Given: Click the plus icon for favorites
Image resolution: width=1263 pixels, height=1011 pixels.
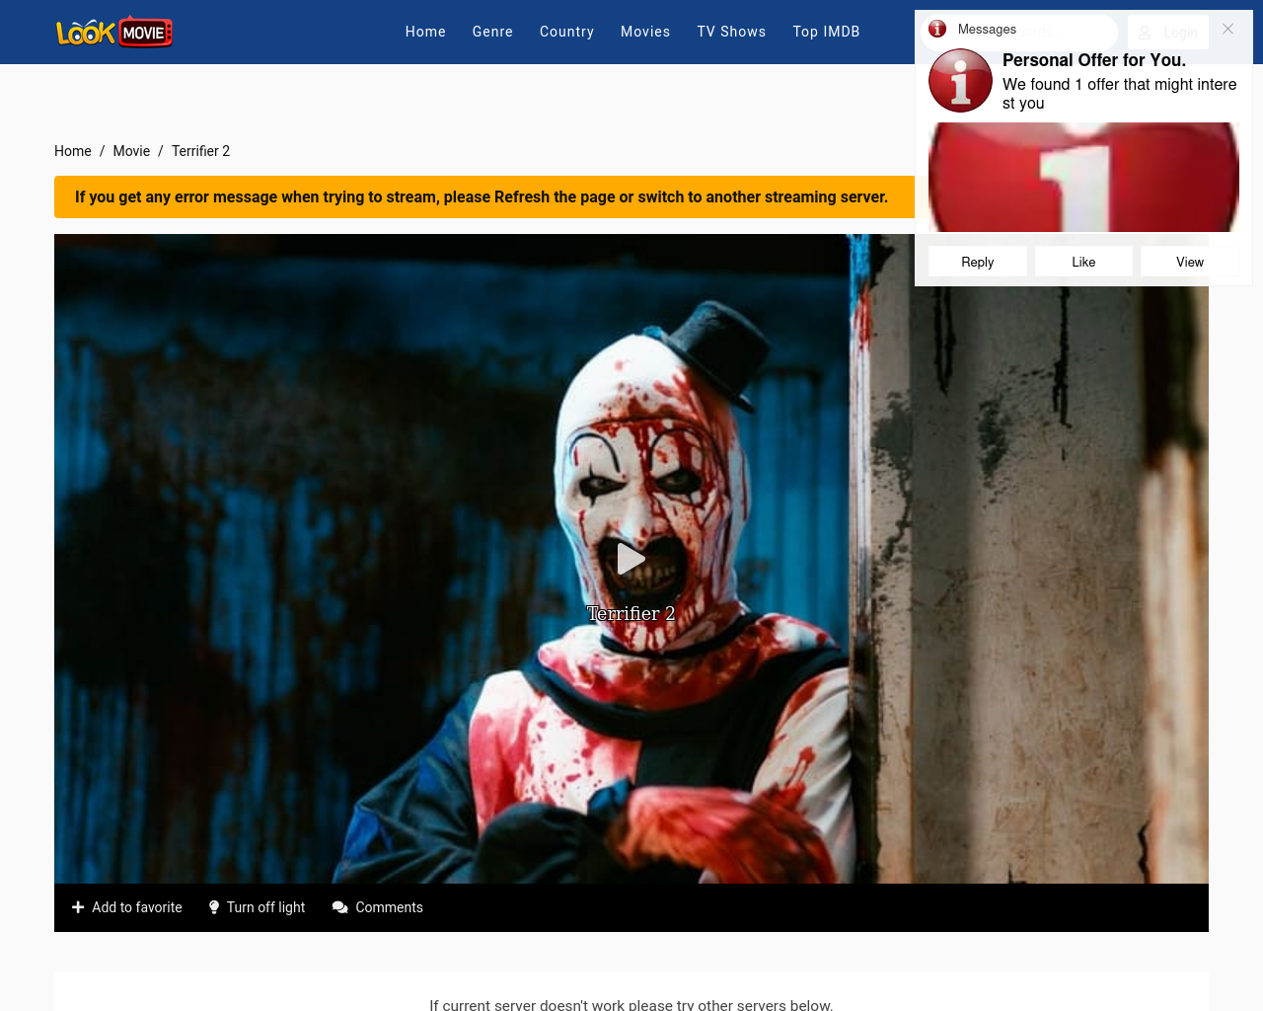Looking at the screenshot, I should tap(78, 907).
